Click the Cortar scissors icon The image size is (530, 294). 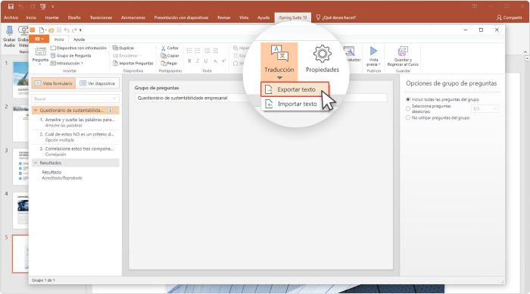coord(164,48)
